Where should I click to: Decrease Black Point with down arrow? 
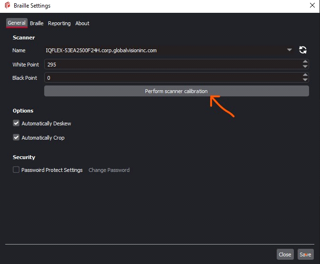click(305, 80)
